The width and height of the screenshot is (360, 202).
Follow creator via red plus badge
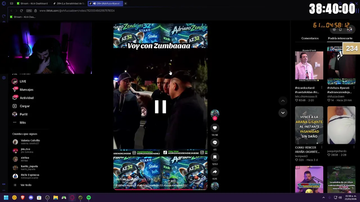[x=215, y=118]
